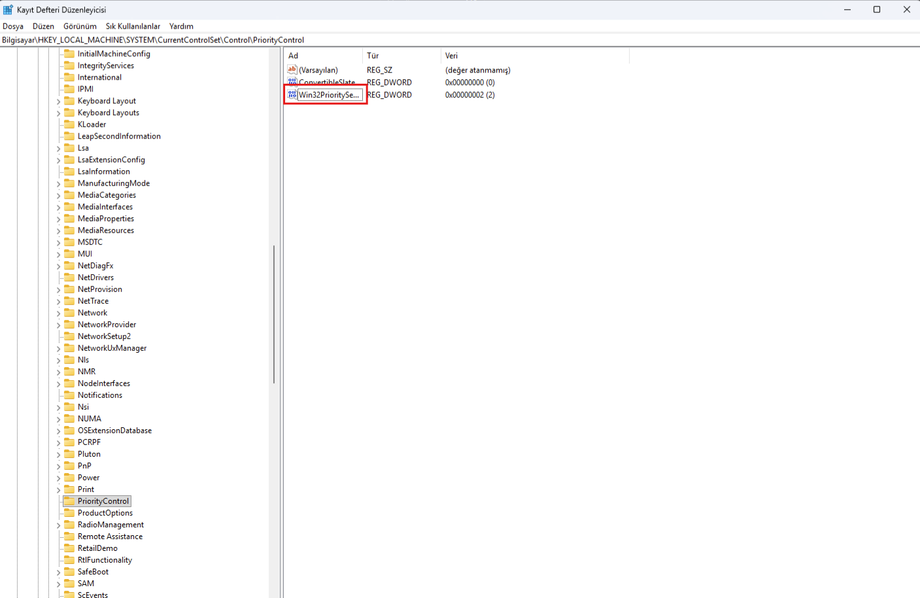
Task: Click the Remote Assistance folder icon
Action: (69, 536)
